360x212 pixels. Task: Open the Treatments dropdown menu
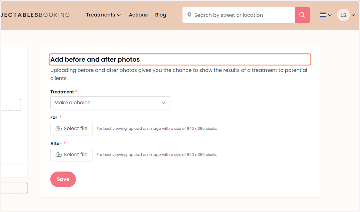103,15
